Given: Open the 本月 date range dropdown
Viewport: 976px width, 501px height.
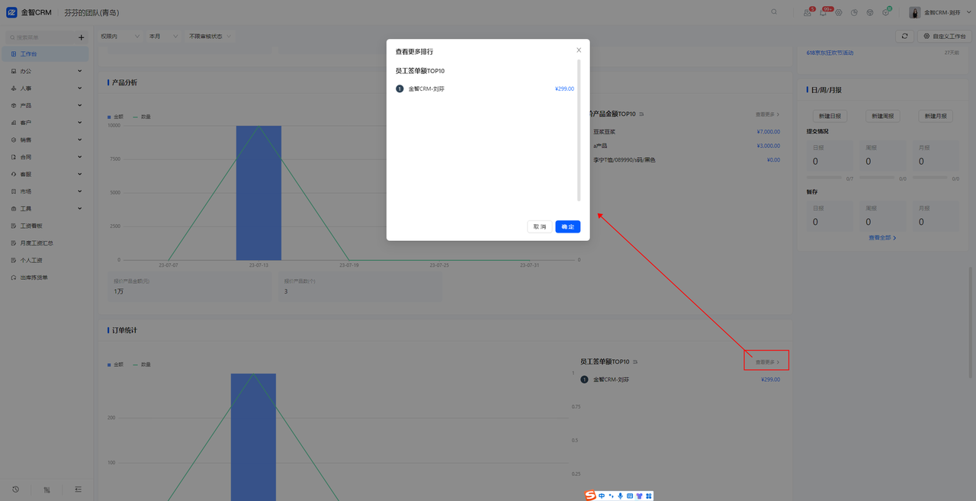Looking at the screenshot, I should 163,36.
